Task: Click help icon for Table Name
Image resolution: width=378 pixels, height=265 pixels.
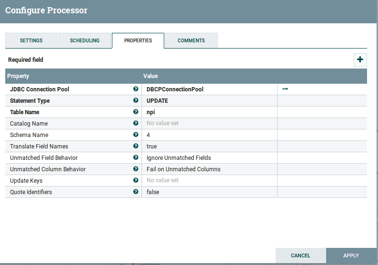Action: 136,112
